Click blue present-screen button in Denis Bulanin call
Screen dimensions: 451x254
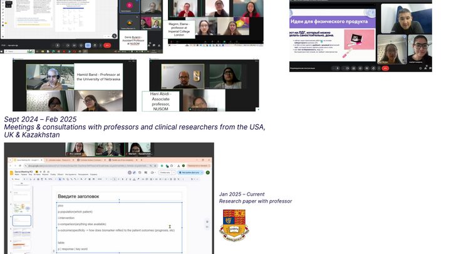88,45
